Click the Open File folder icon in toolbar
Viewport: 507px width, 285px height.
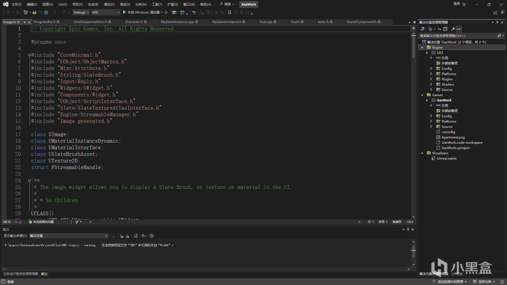pos(35,12)
